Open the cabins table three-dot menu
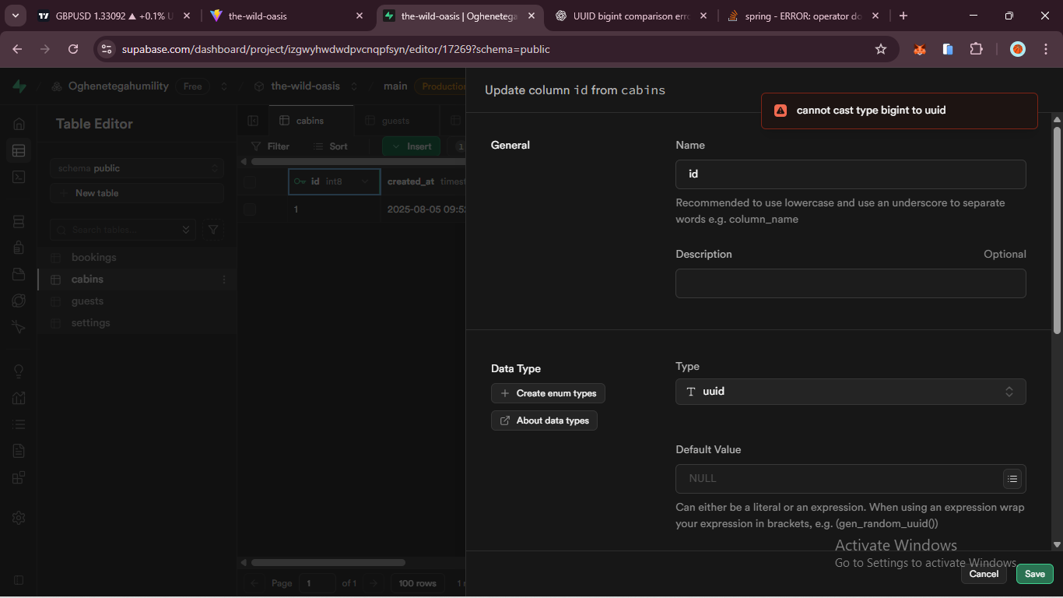The width and height of the screenshot is (1063, 598). (224, 280)
